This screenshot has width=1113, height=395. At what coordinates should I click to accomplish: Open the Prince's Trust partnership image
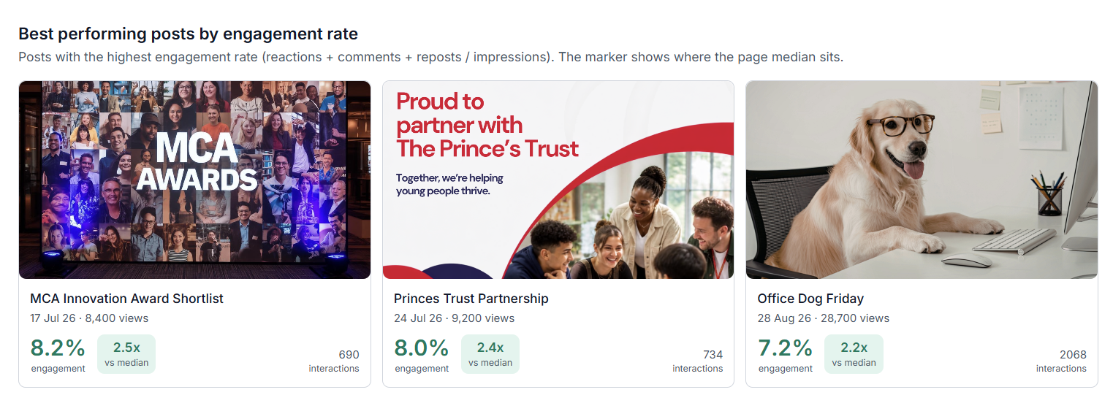(x=558, y=180)
